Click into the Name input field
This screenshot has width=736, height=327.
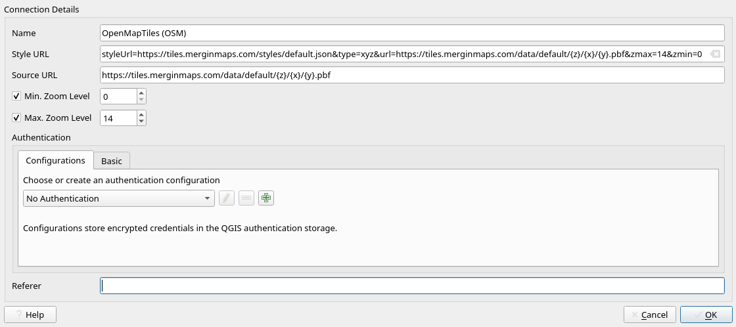pos(412,33)
